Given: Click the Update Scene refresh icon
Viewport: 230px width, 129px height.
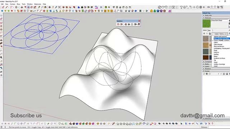Looking at the screenshot, I should coord(204,74).
